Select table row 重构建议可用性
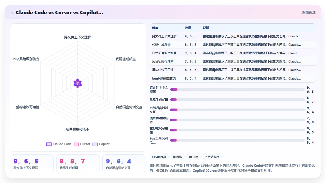The width and height of the screenshot is (326, 183). coord(233,70)
